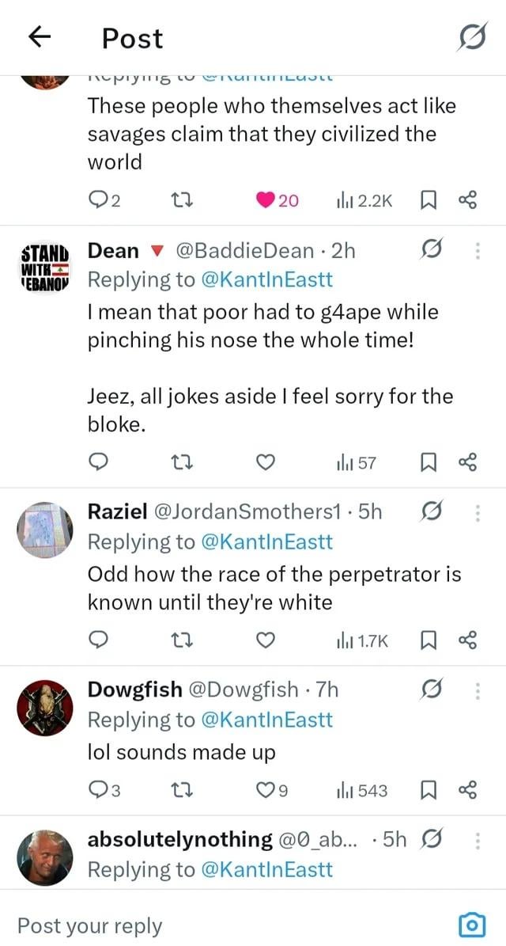506x946 pixels.
Task: View absolutelynothing's profile avatar
Action: (44, 857)
